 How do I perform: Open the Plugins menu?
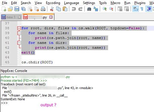[x=140, y=3]
